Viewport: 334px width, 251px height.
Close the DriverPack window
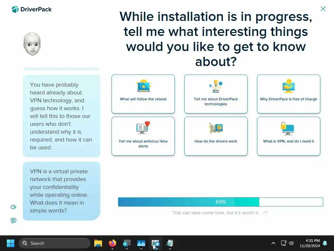click(x=323, y=9)
